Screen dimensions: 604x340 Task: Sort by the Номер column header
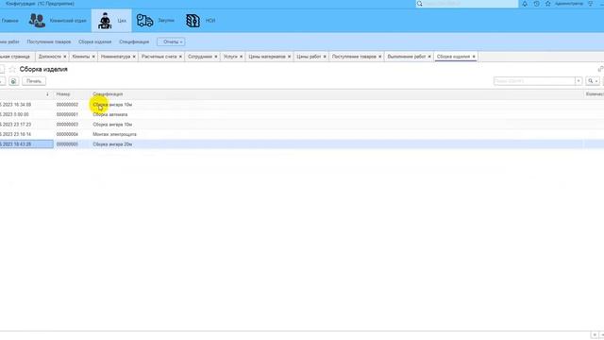pyautogui.click(x=63, y=94)
